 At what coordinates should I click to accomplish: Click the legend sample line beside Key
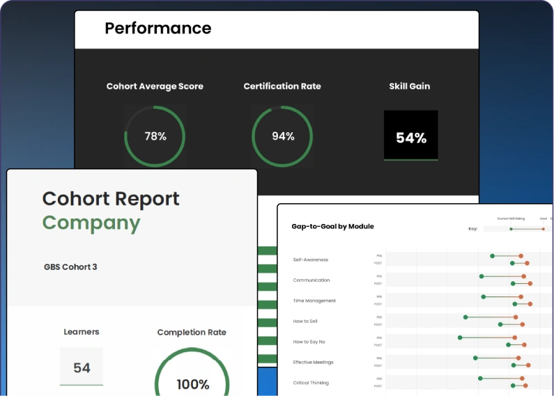click(x=527, y=229)
